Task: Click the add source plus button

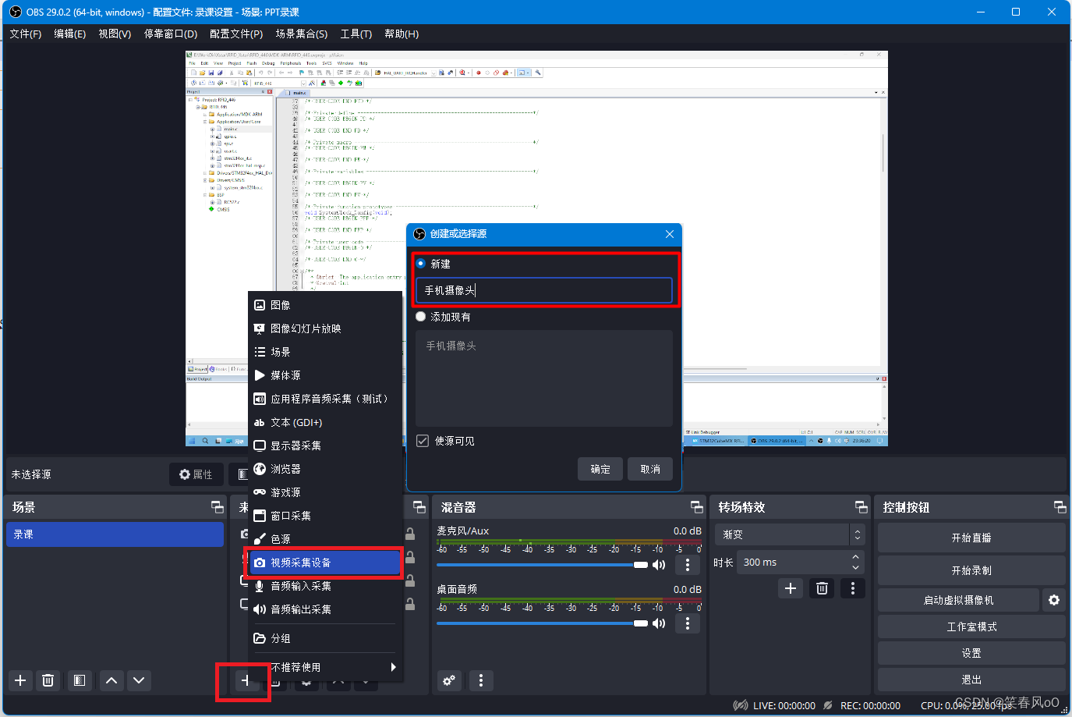Action: pos(245,680)
